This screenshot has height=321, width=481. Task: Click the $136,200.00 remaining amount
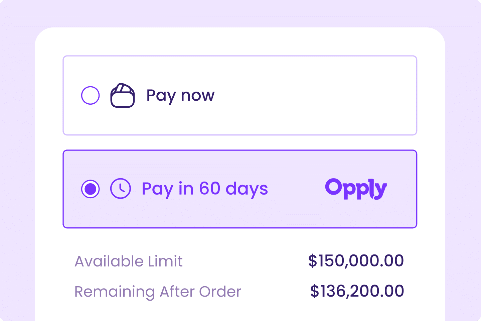(x=357, y=291)
